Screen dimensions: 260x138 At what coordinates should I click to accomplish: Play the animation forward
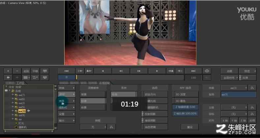point(157,71)
